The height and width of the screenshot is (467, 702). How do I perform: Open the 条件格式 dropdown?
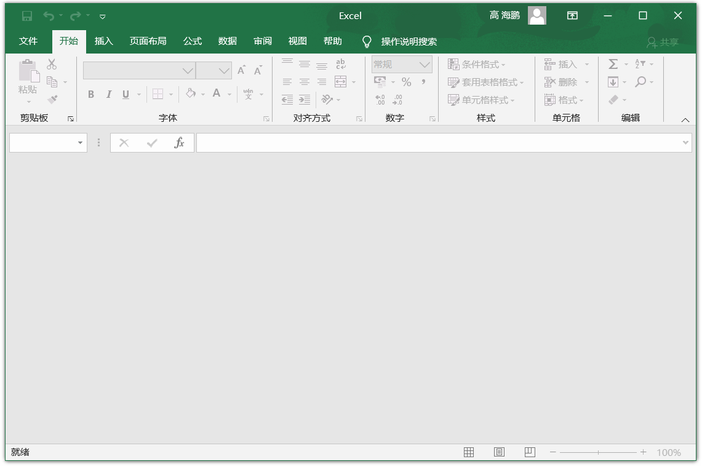476,65
